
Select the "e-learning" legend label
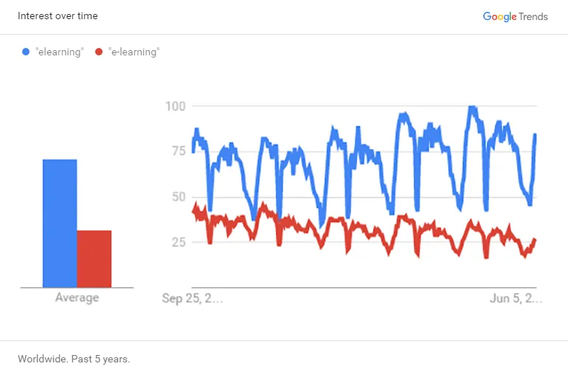(x=134, y=52)
